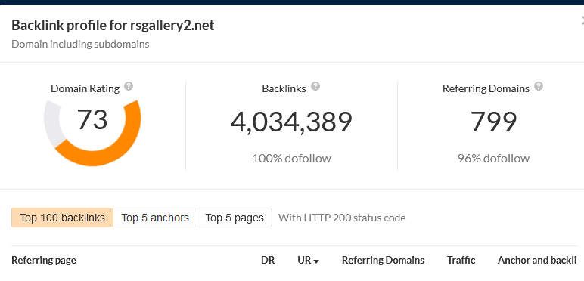Viewport: 584px width, 281px height.
Task: Click the DR column header
Action: pyautogui.click(x=268, y=260)
